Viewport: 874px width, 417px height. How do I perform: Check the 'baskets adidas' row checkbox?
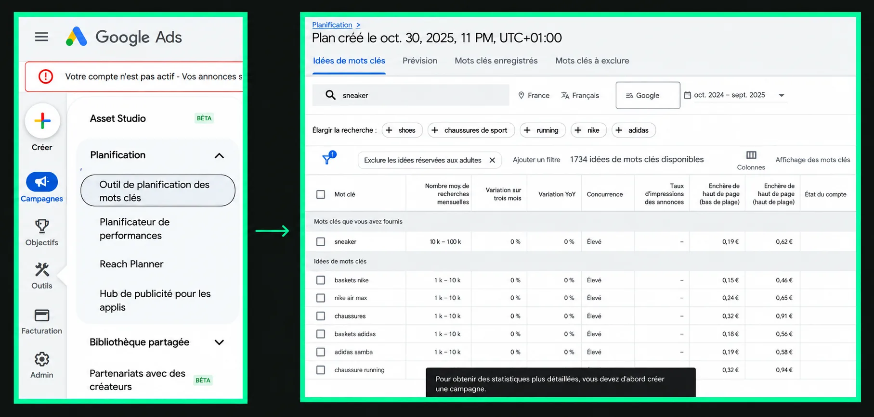pos(321,334)
